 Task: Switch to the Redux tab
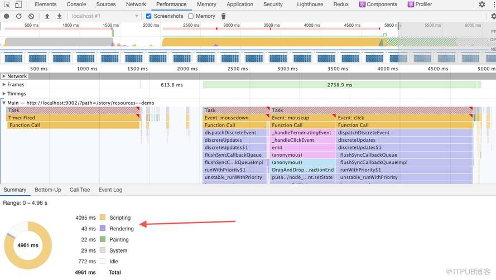(x=341, y=4)
